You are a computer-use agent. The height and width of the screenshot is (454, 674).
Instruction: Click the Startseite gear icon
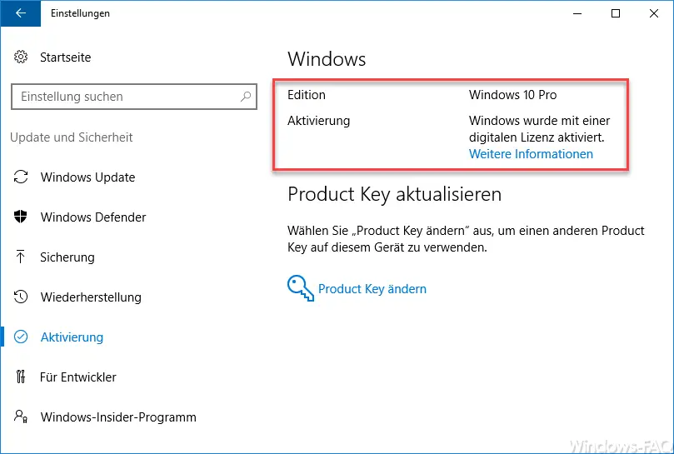(21, 57)
